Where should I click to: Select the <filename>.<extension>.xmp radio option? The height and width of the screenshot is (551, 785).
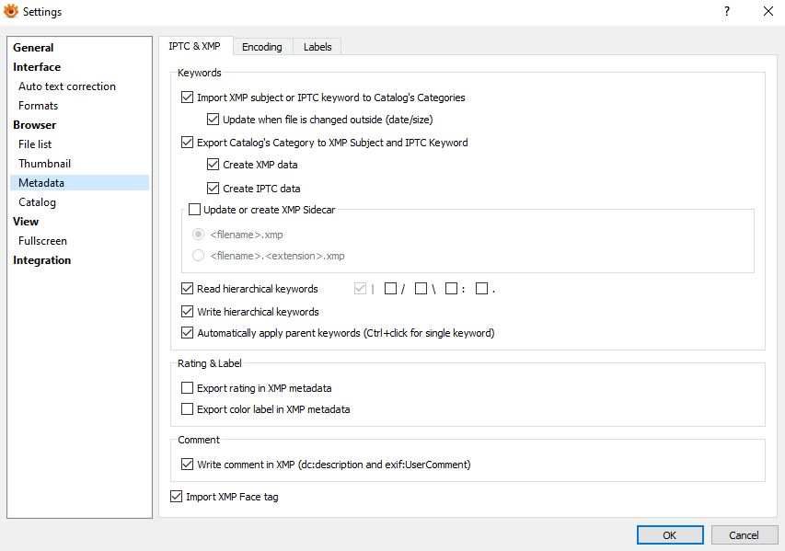click(198, 256)
